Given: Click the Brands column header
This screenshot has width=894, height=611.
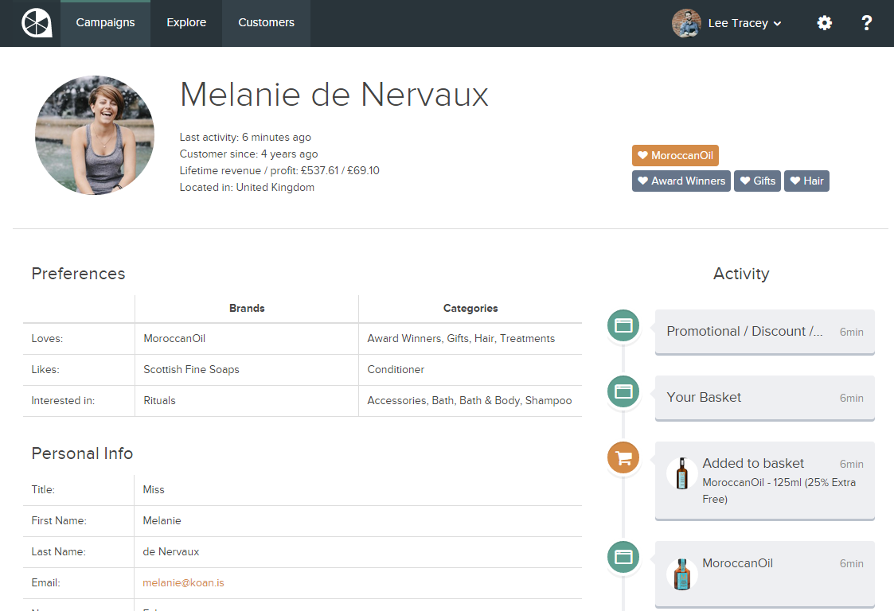Looking at the screenshot, I should coord(247,309).
